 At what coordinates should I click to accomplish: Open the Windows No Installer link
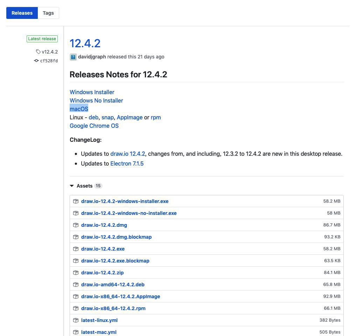96,100
